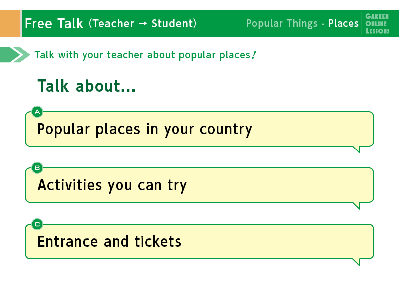Click the circled B badge icon

coord(37,168)
